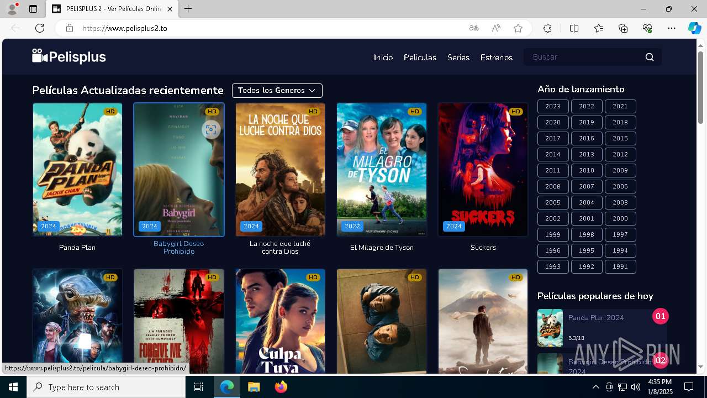Click Windows taskbar search box

[x=106, y=387]
